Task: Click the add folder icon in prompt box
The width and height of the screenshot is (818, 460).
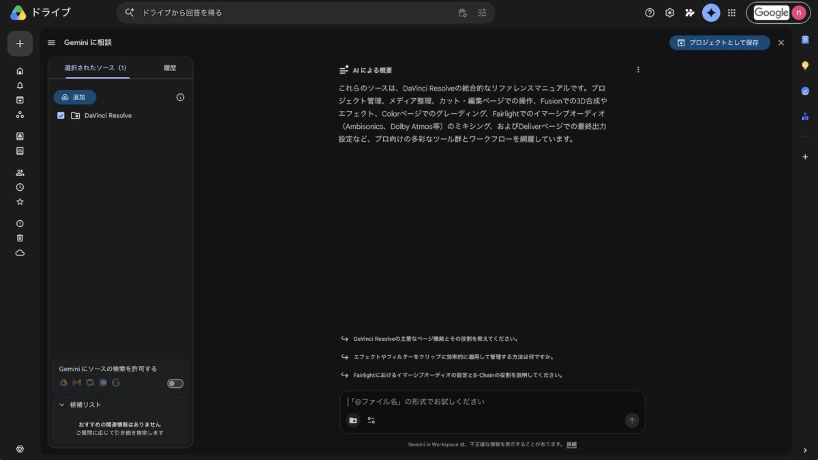Action: tap(353, 420)
